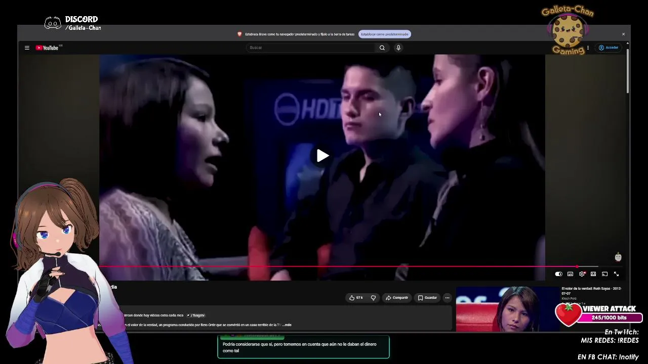648x364 pixels.
Task: Submit search with the magnifier icon
Action: tap(382, 48)
